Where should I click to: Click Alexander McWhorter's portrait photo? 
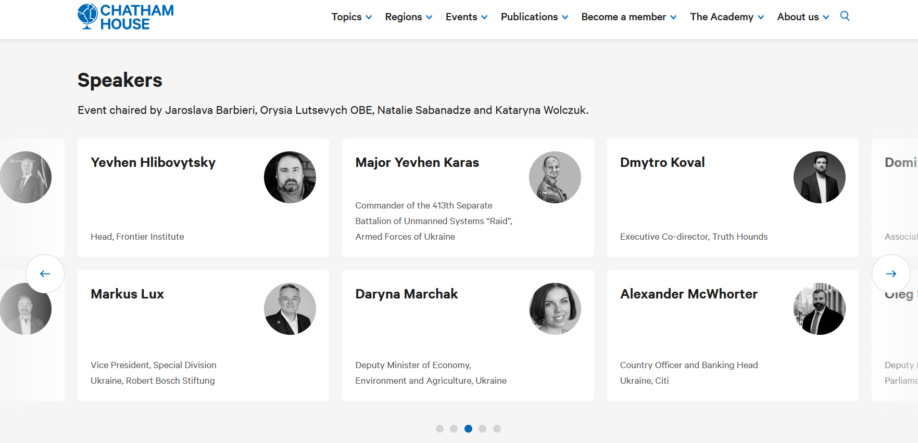point(819,309)
